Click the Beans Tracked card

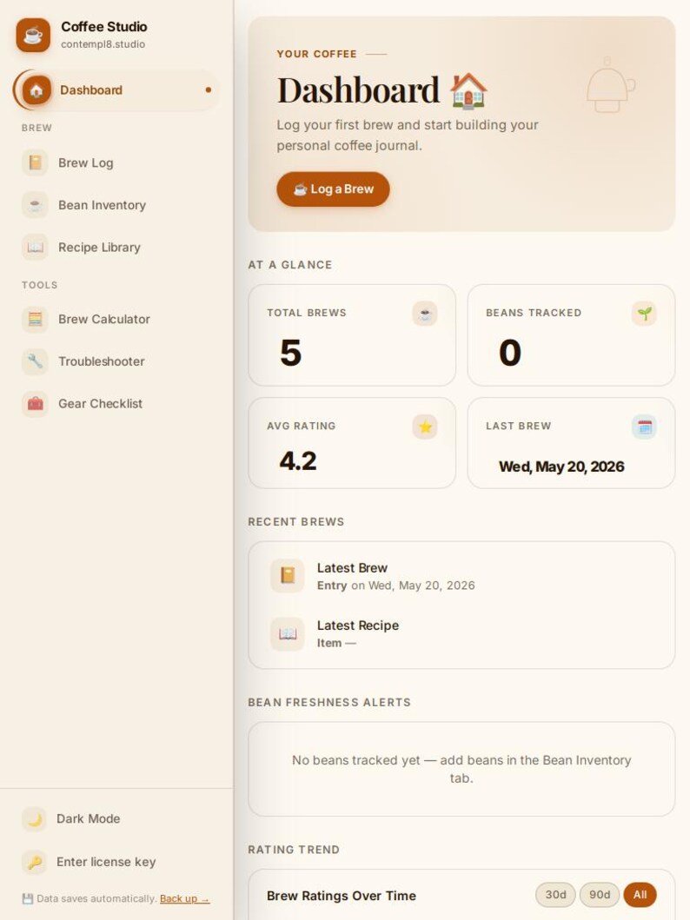coord(572,335)
